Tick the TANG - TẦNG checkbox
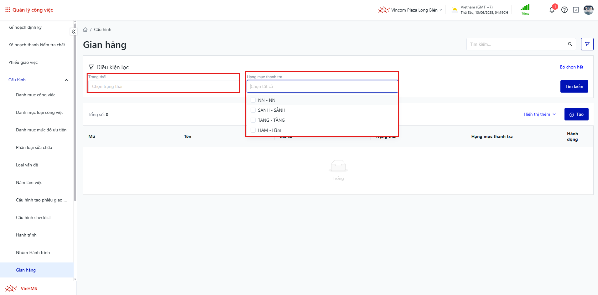598x295 pixels. coord(253,120)
